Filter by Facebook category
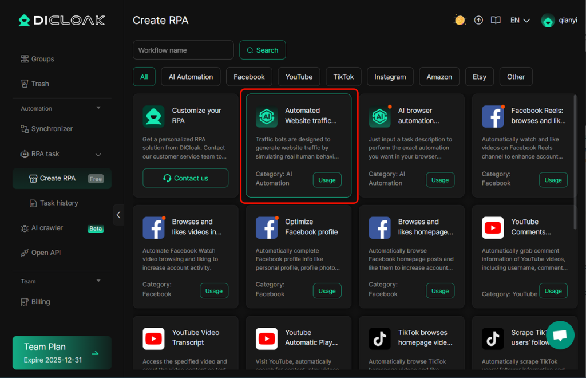This screenshot has width=586, height=378. [x=249, y=77]
